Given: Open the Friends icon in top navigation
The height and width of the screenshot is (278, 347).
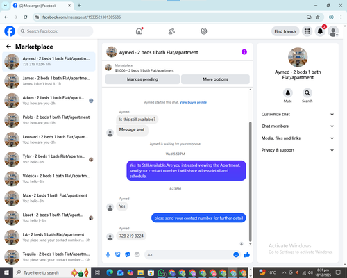Looking at the screenshot, I should tap(171, 31).
